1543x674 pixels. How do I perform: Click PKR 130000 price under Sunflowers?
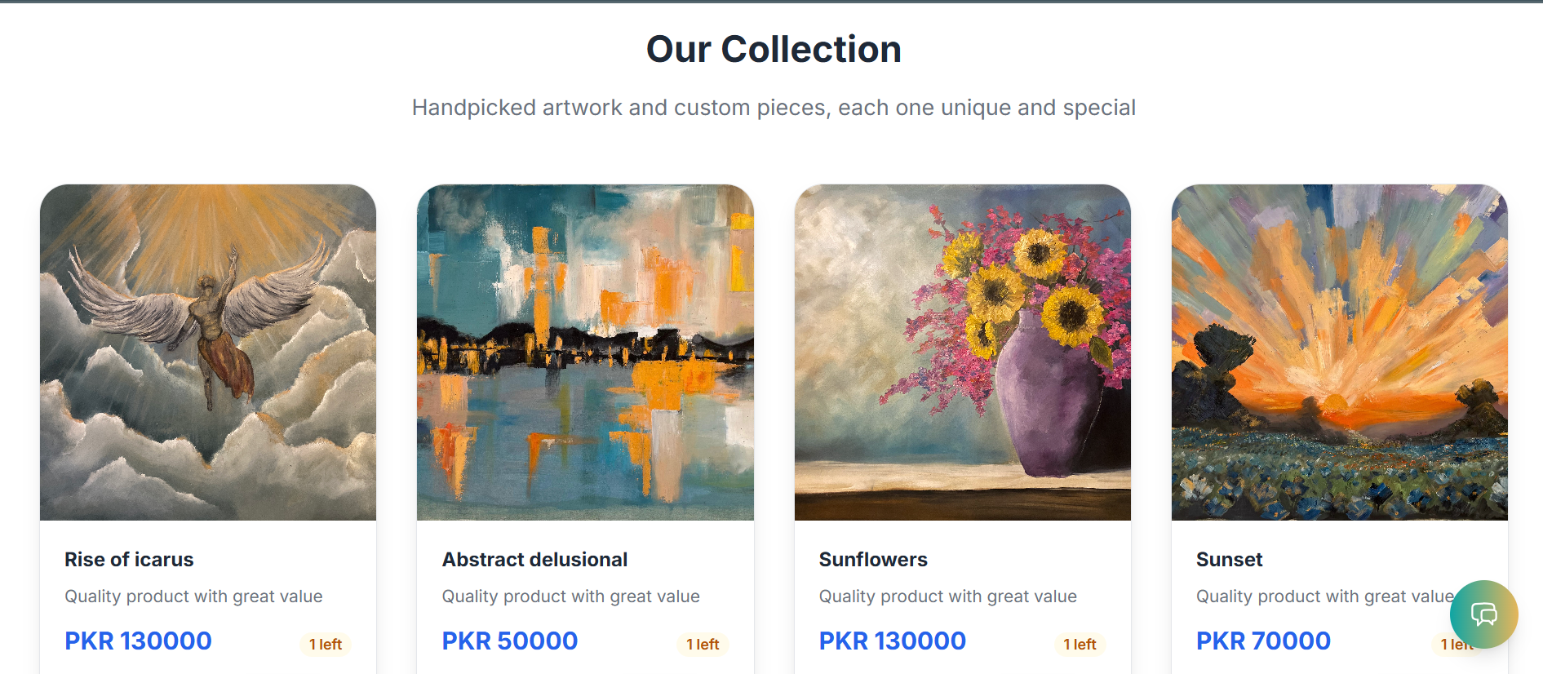[892, 641]
